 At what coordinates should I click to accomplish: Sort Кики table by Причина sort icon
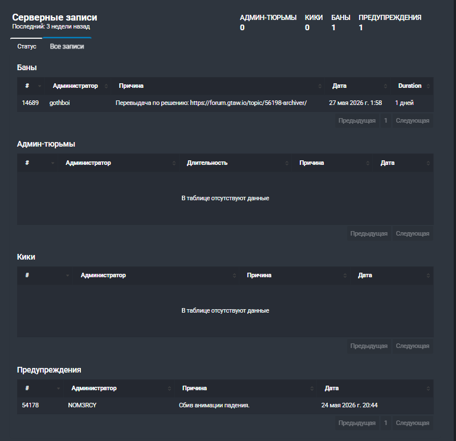(345, 276)
